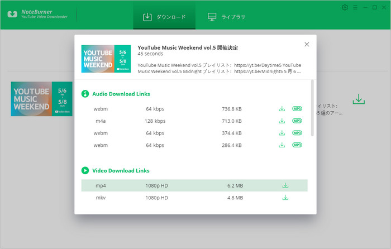Screen dimensions: 391x249
Task: Switch to the ライブラリ tab
Action: coord(226,17)
